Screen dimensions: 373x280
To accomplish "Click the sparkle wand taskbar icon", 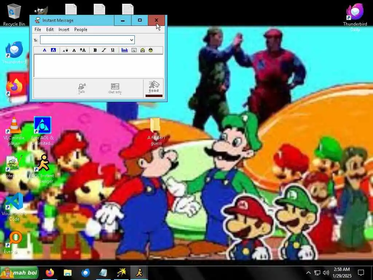I will tap(121, 273).
